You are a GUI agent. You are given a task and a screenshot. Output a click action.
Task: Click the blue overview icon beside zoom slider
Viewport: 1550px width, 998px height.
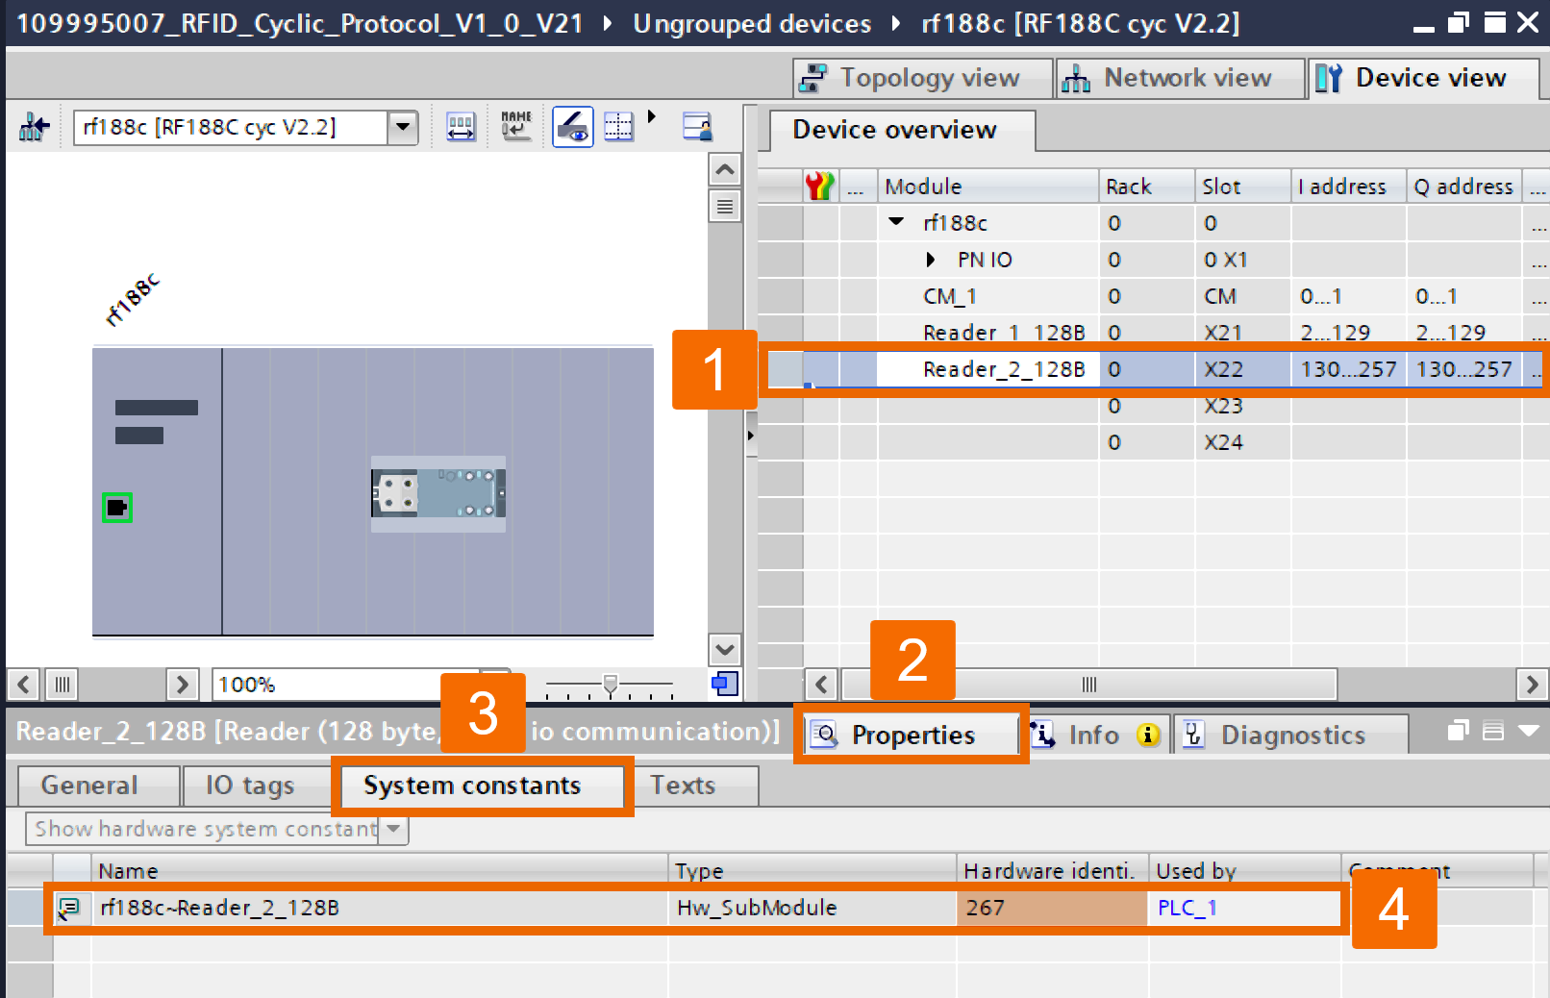click(725, 684)
